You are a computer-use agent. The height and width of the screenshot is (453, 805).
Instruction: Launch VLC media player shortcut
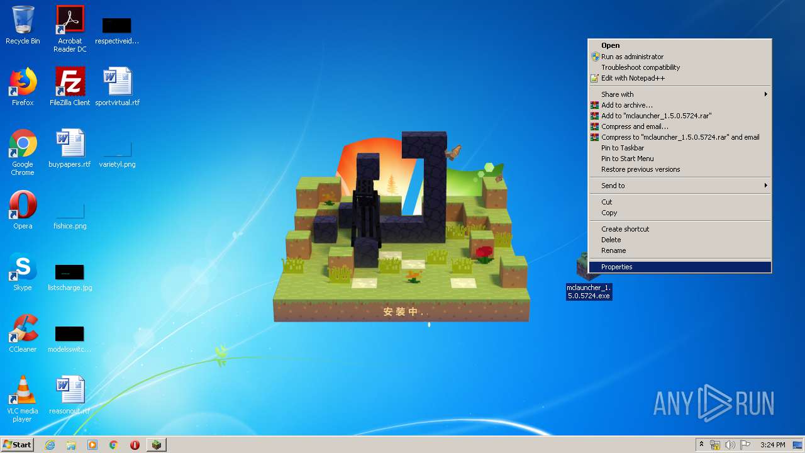23,399
